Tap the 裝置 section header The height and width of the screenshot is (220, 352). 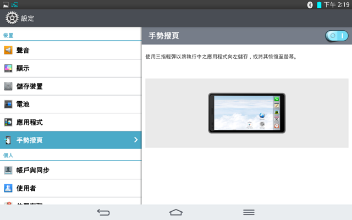point(8,35)
